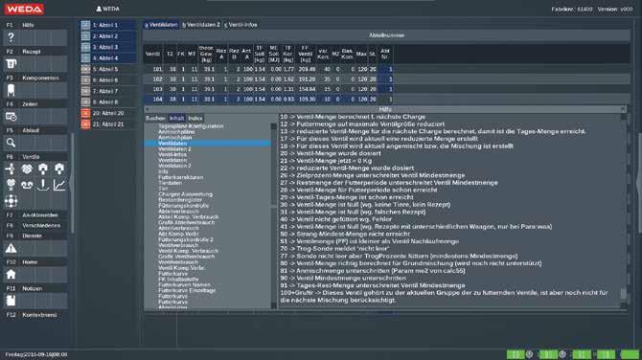Select the level probe icon under Ventile
642x360 pixels.
click(x=43, y=185)
